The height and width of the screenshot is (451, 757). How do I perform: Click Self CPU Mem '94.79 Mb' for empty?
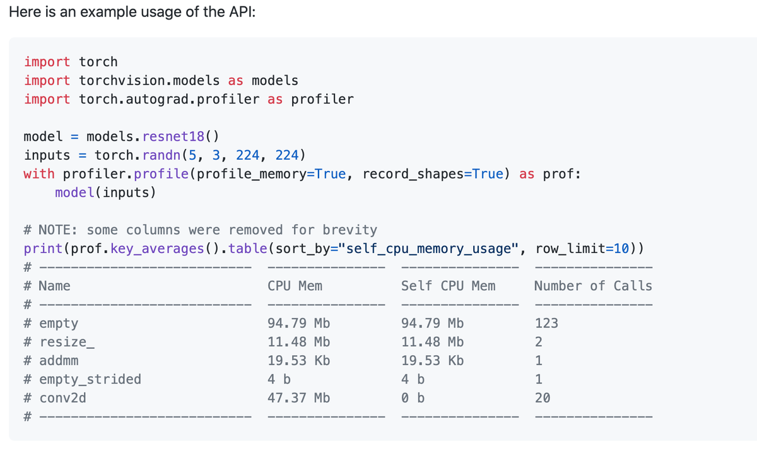coord(433,323)
